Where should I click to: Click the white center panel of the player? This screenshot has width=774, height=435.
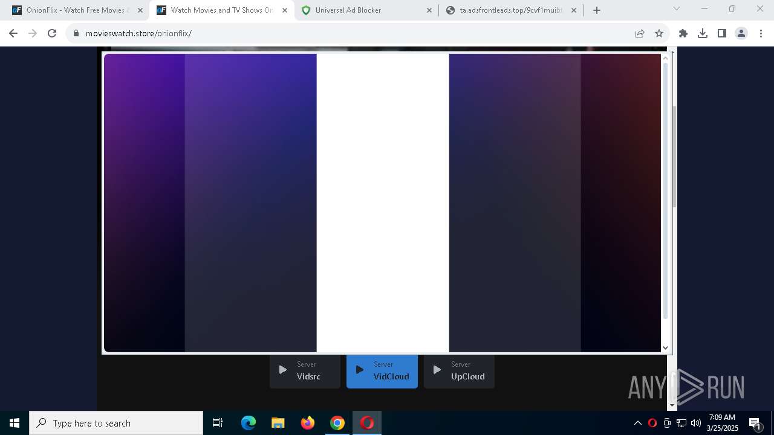383,202
